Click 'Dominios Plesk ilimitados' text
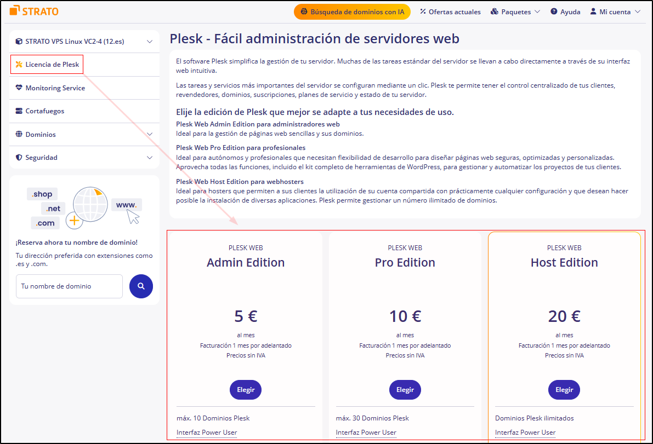 tap(535, 418)
